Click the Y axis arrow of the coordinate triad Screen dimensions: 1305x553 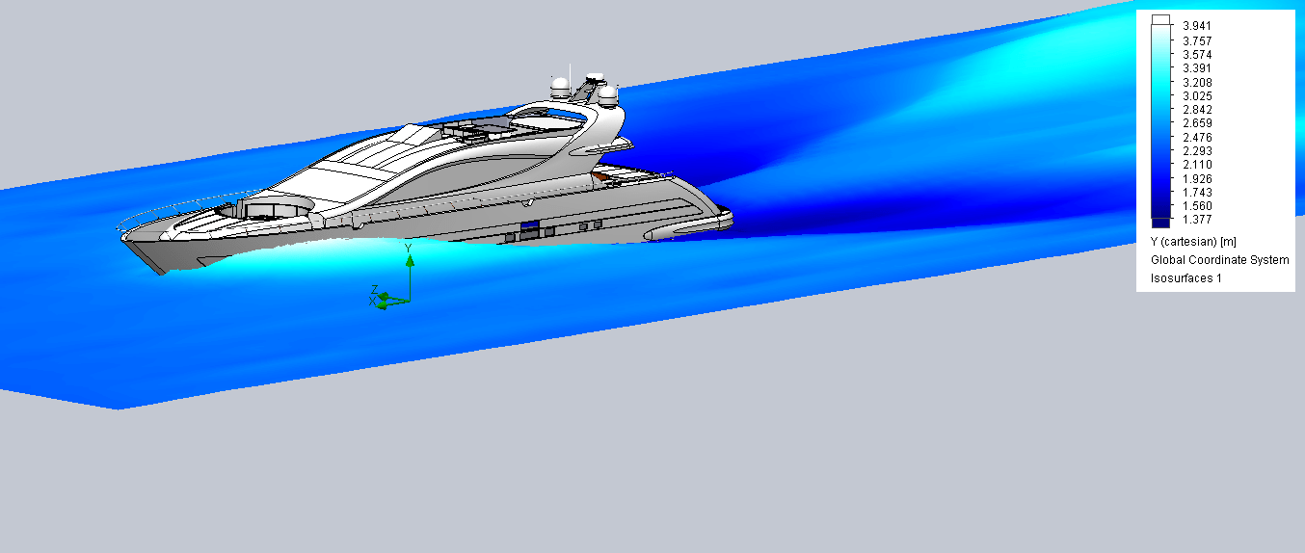pos(410,261)
